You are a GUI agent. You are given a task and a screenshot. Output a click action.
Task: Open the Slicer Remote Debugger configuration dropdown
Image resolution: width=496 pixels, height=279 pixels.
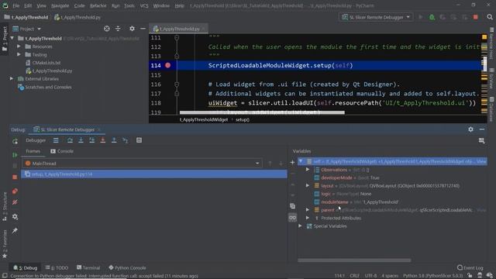(x=376, y=17)
